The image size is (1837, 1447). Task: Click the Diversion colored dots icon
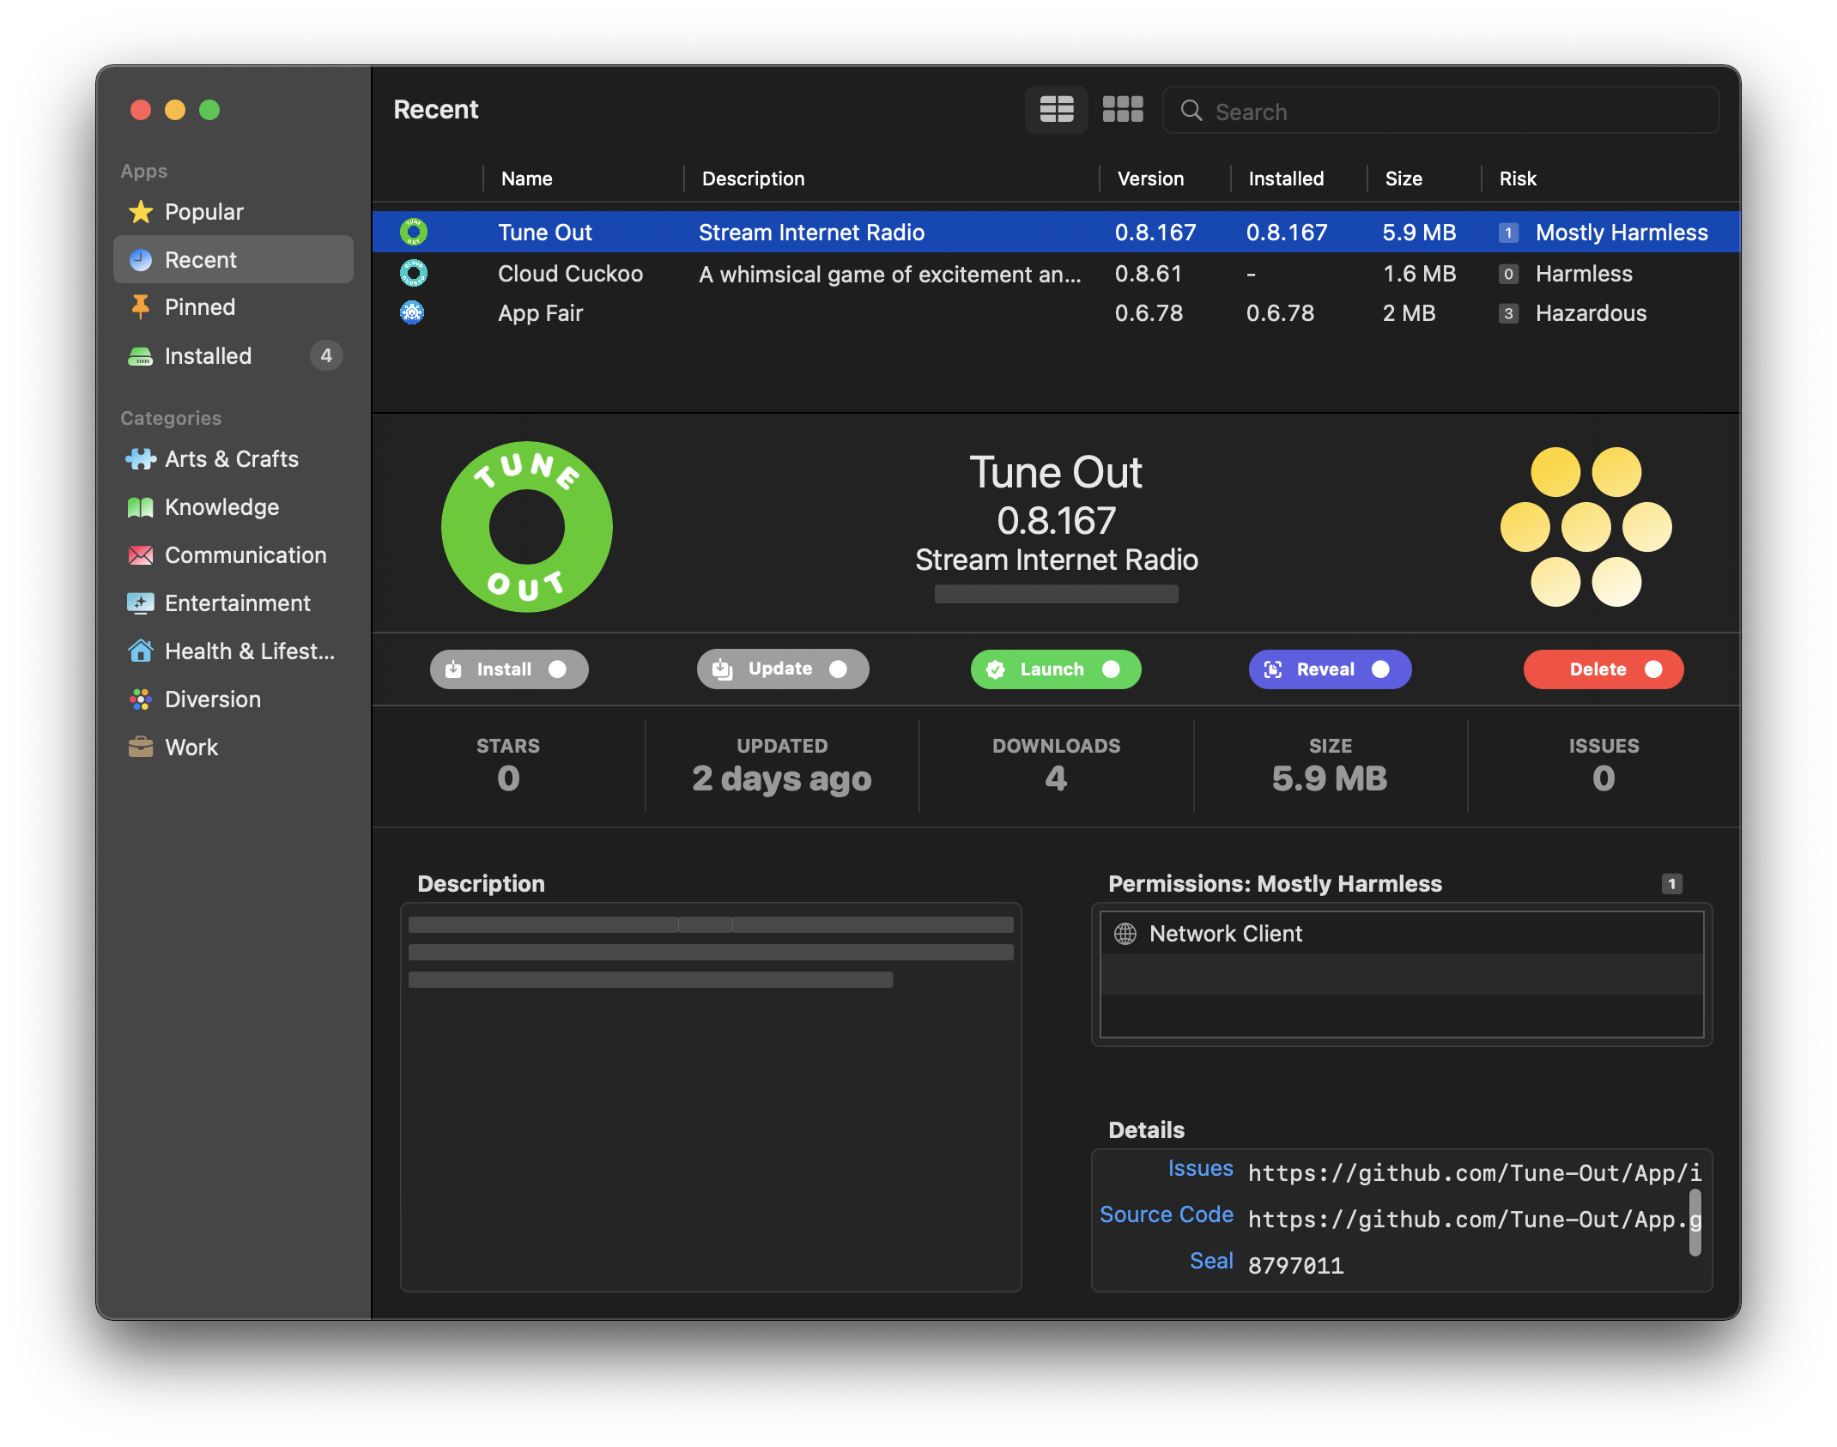[141, 699]
